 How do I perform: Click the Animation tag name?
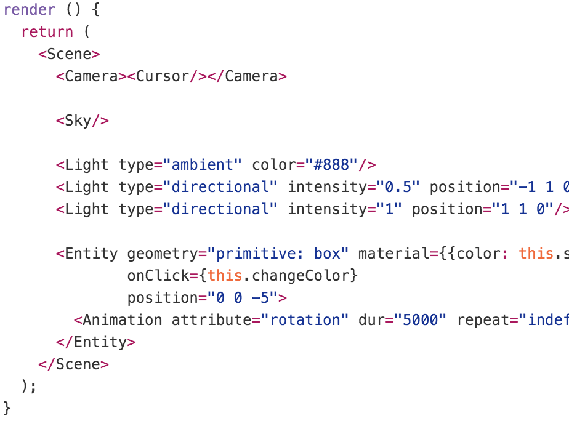(x=123, y=320)
